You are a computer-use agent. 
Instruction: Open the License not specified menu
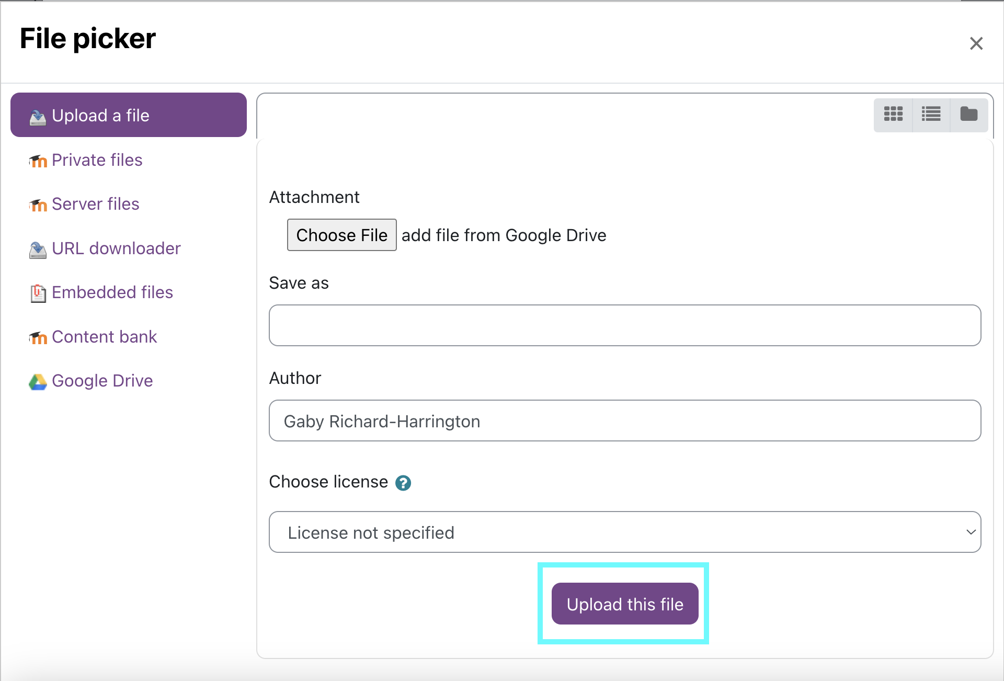626,532
